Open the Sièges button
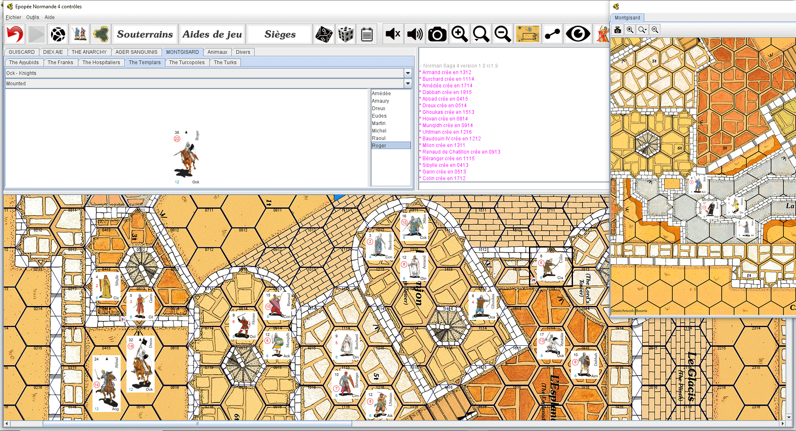Viewport: 796px width, 431px height. 280,34
